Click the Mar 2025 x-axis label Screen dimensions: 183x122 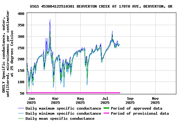pyautogui.click(x=55, y=100)
